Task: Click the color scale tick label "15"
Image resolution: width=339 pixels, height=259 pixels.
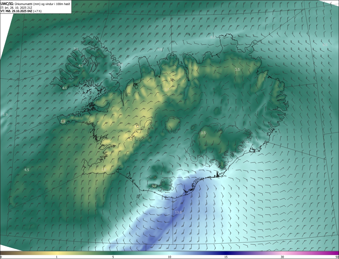Action: [x=226, y=257]
